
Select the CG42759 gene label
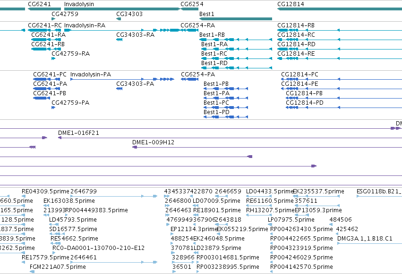coord(65,14)
